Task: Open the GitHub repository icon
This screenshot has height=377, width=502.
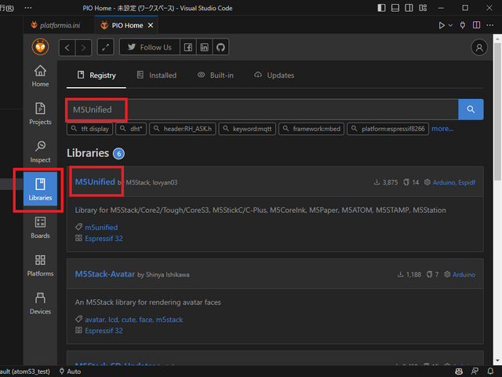Action: pos(220,47)
